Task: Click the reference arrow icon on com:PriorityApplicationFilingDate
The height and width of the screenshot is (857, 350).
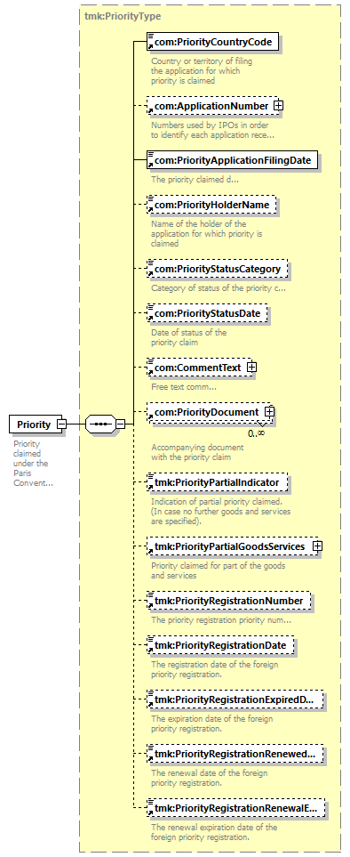Action: pos(151,166)
